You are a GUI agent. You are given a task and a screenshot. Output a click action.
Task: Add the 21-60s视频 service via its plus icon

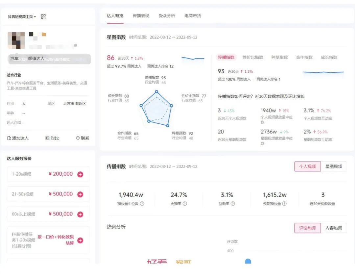pos(80,194)
